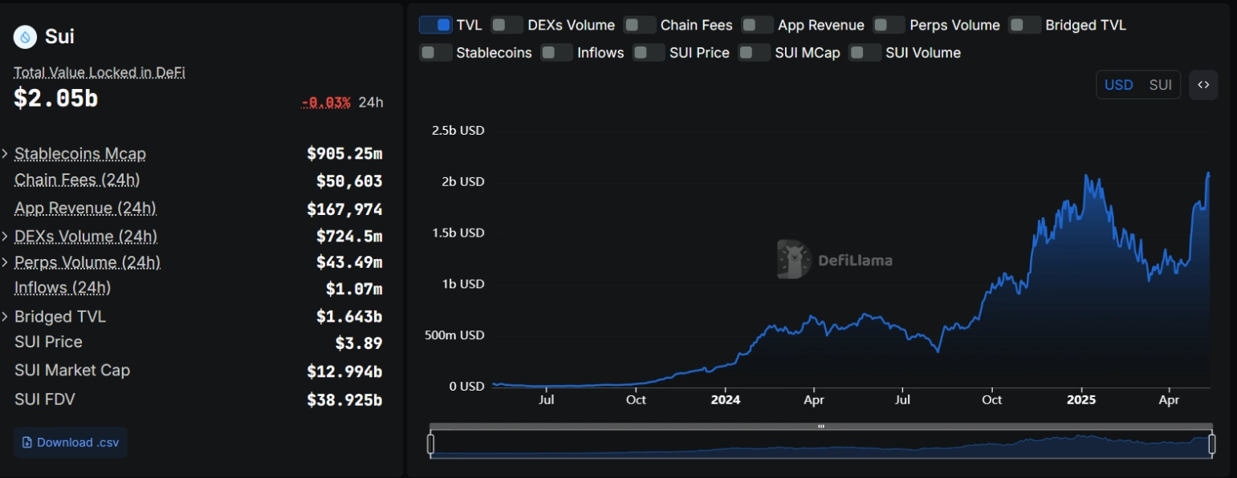The width and height of the screenshot is (1237, 478).
Task: Switch chart denomination to USD
Action: pyautogui.click(x=1118, y=85)
